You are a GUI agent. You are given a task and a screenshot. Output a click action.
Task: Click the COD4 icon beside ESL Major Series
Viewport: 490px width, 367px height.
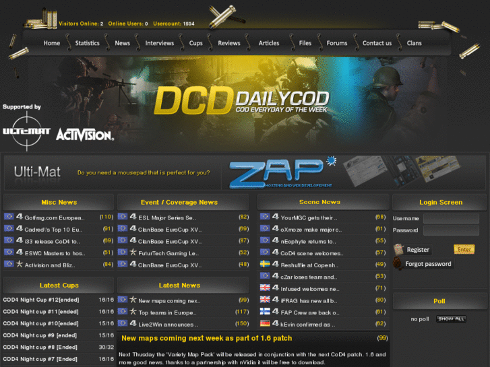tap(133, 217)
